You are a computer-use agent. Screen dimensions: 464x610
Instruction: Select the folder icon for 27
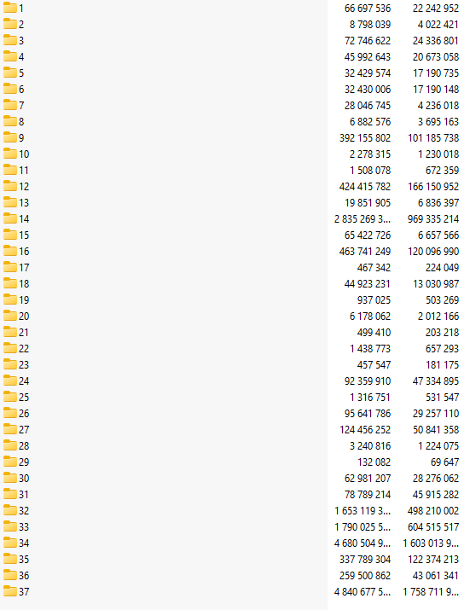pos(10,429)
